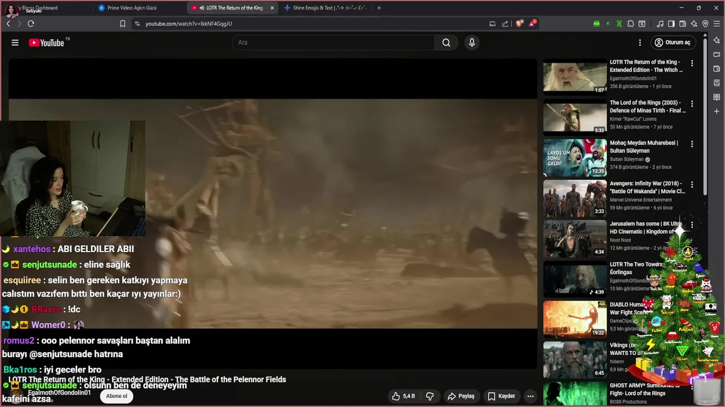Bookmark this page

122,24
